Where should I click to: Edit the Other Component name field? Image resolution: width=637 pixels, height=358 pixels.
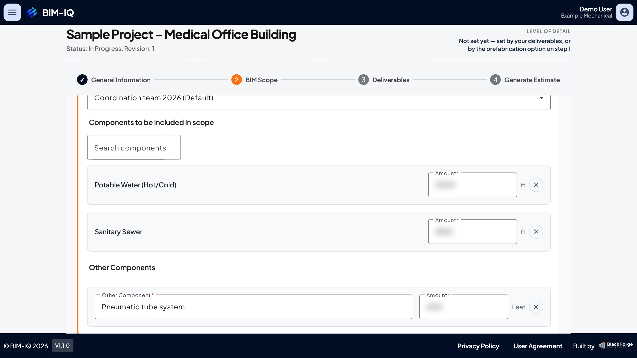(x=253, y=307)
